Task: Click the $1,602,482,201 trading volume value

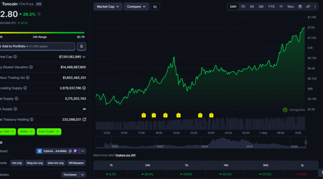Action: [x=74, y=78]
